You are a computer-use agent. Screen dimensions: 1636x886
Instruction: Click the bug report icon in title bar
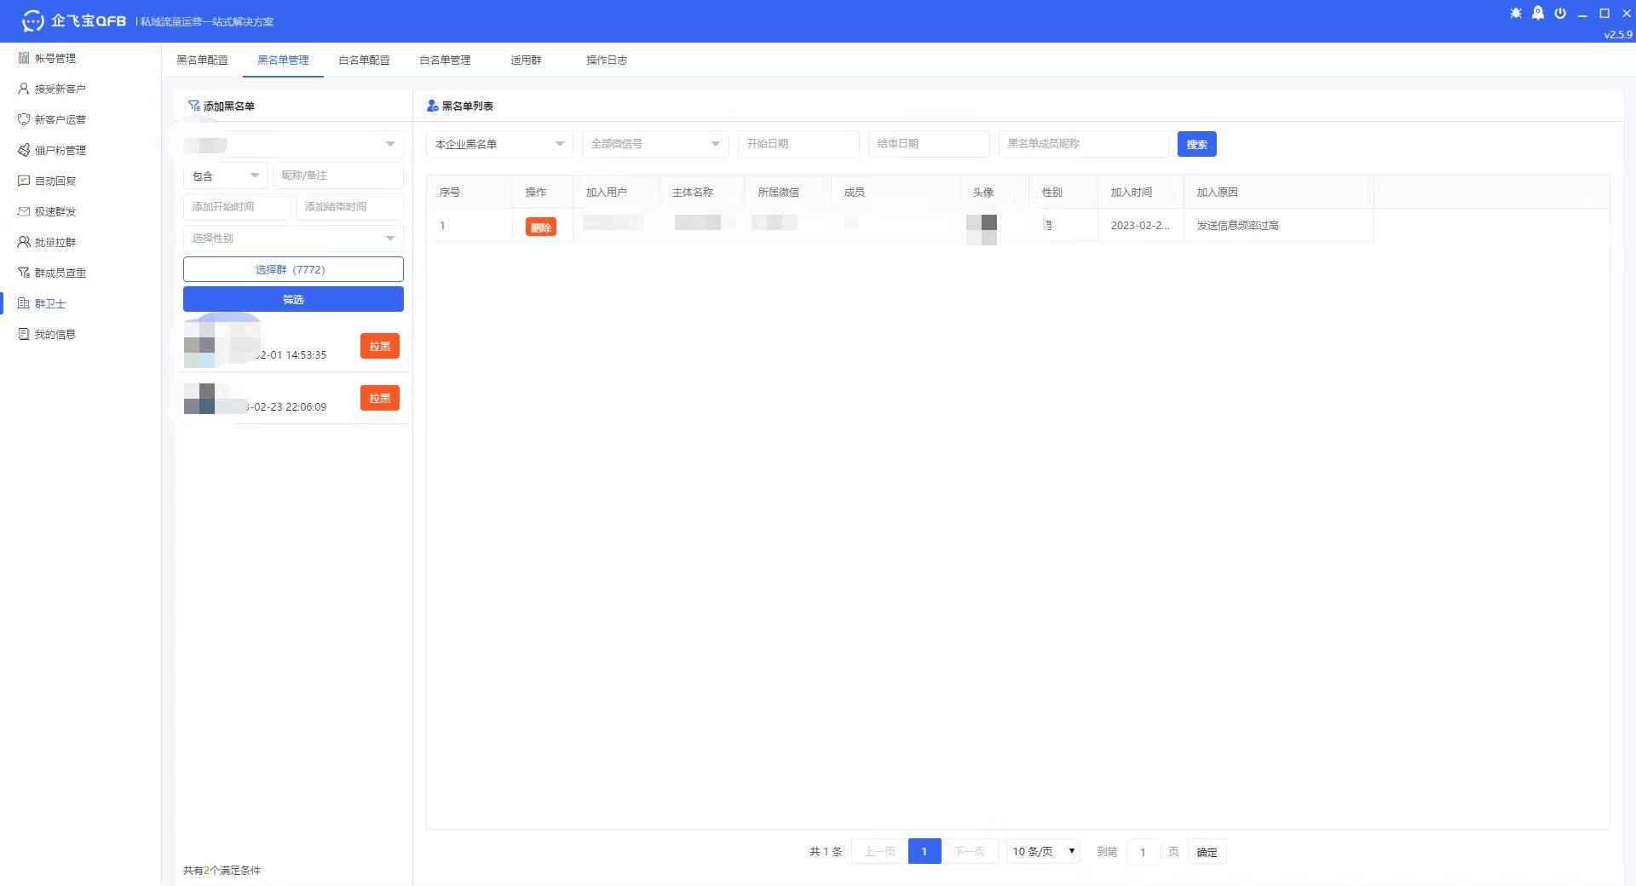(1515, 14)
